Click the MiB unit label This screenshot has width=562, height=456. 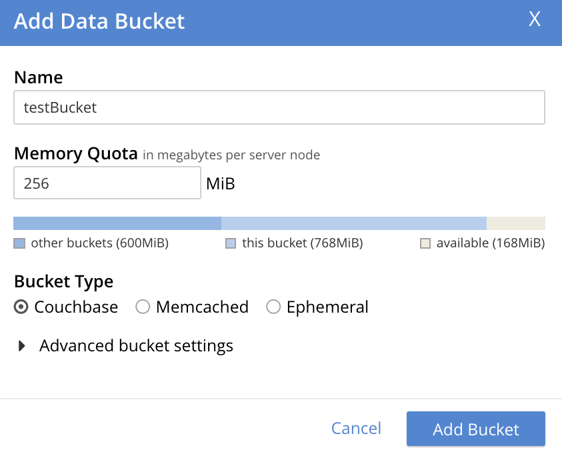(220, 183)
